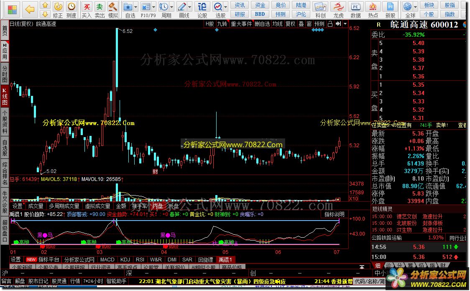
Task: Click the colorful home logo icon
Action: coord(12,9)
